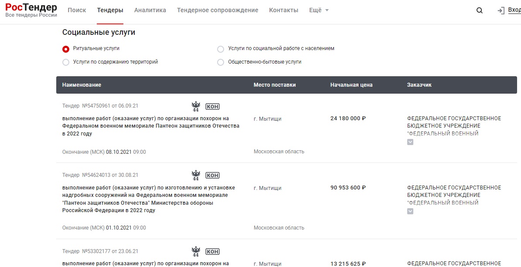Viewport: 521px width, 267px height.
Task: Click the 44-ФЗ eagle icon for tender №54750961
Action: [196, 107]
